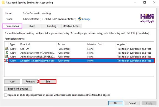This screenshot has height=107, width=159.
Task: Click the Change owner link
Action: coord(86,19)
